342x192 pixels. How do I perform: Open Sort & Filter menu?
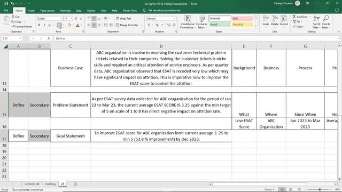tap(316, 22)
